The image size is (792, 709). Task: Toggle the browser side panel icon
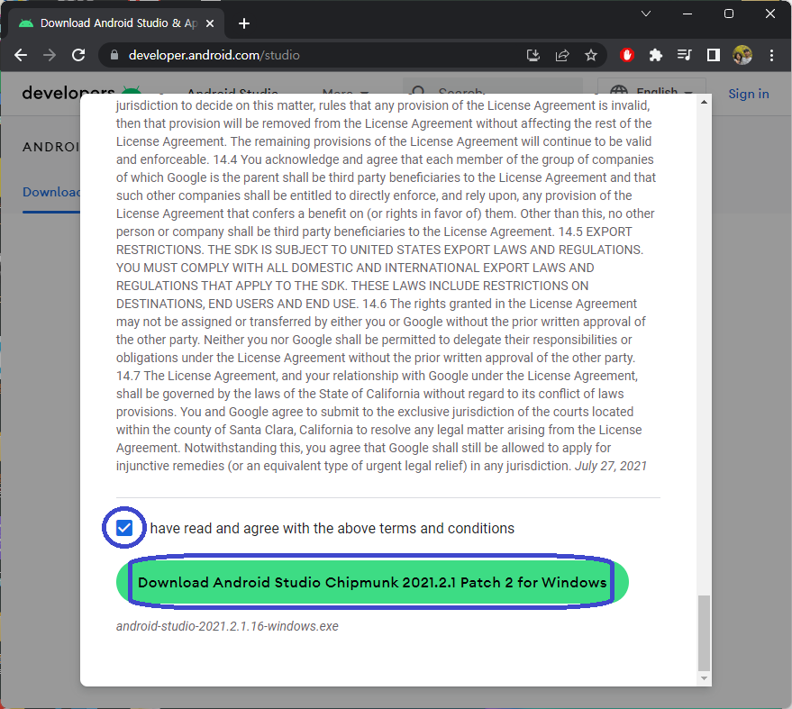coord(714,55)
